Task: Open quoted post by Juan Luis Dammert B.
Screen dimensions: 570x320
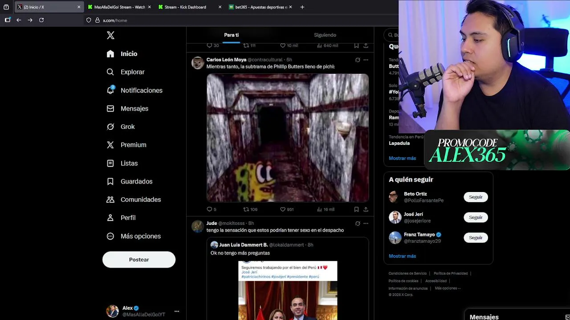Action: (288, 279)
